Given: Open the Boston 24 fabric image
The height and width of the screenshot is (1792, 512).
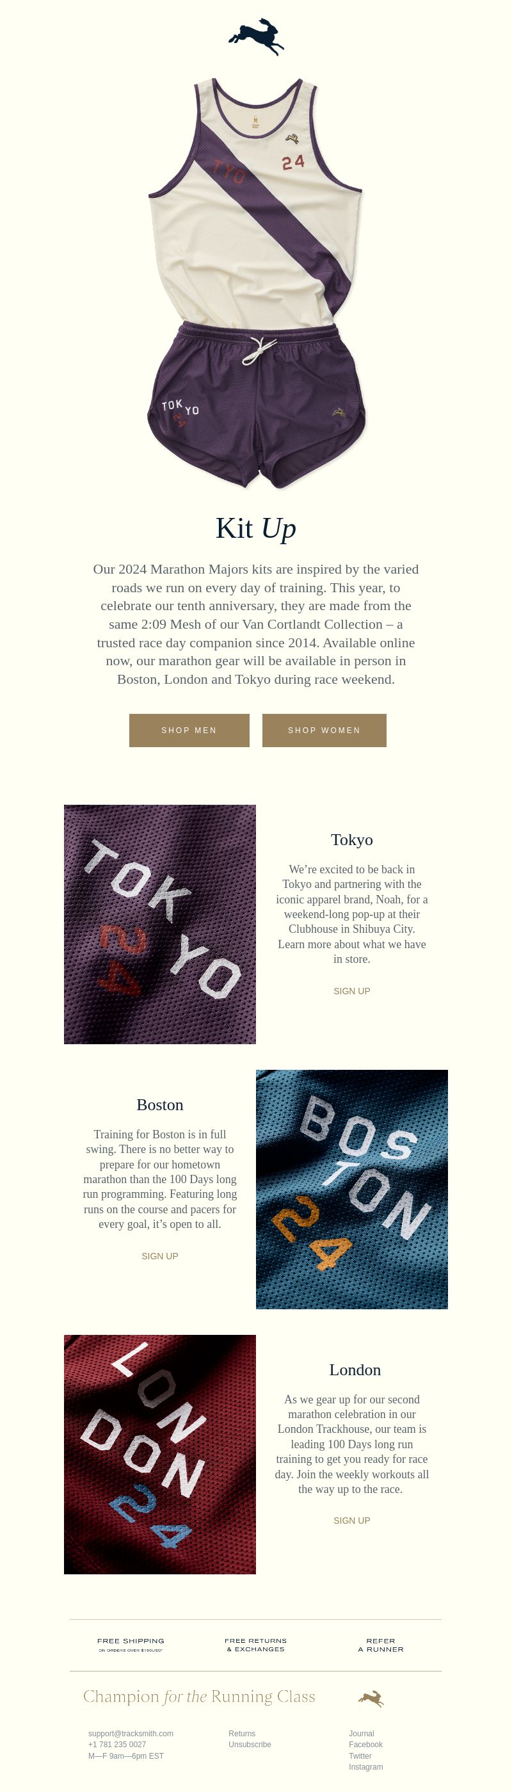Looking at the screenshot, I should [352, 1190].
